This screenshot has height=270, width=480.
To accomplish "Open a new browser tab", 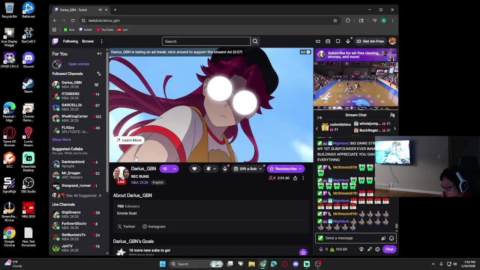I will click(x=115, y=10).
